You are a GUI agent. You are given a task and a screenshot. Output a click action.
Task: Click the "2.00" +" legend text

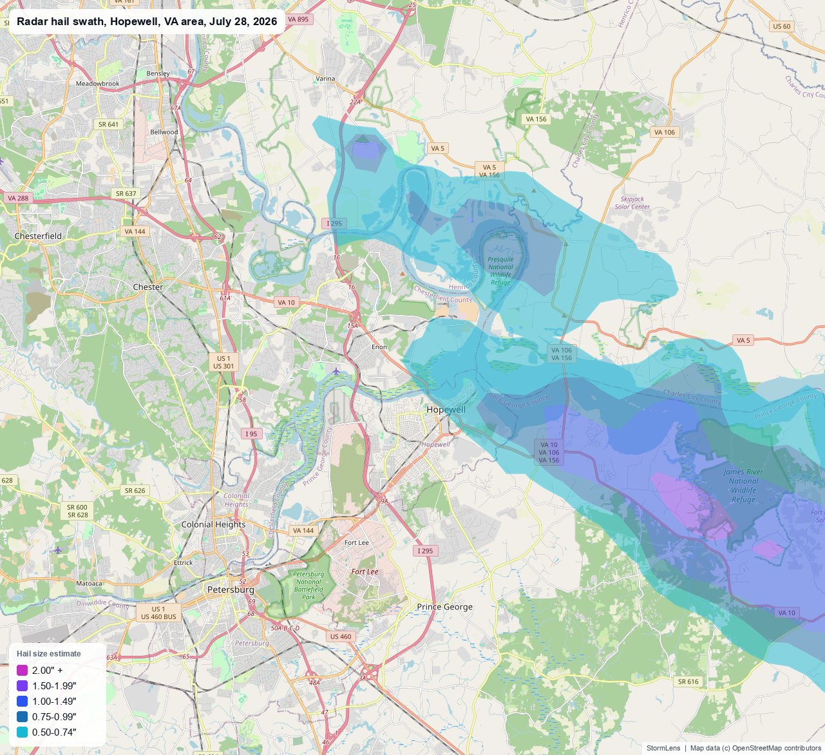click(48, 670)
